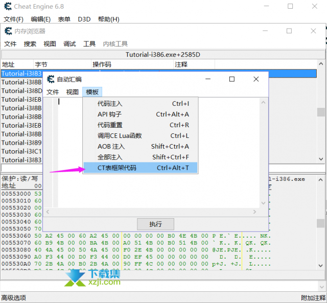Viewport: 327px width, 303px height.
Task: Open the 调试 menu in the memory browser
Action: point(69,44)
